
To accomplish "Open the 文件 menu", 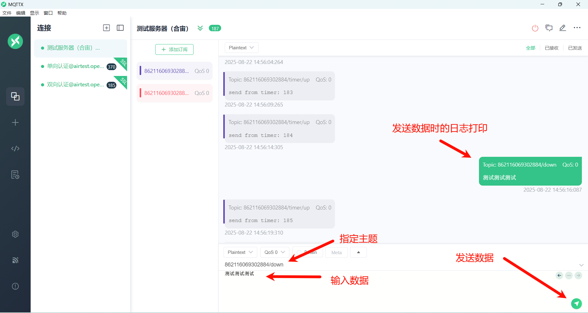I will pos(7,13).
